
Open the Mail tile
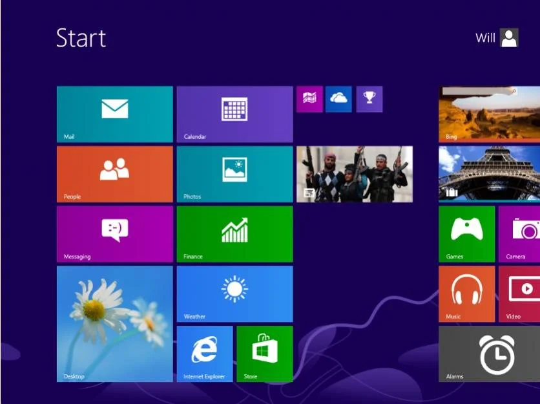click(115, 114)
